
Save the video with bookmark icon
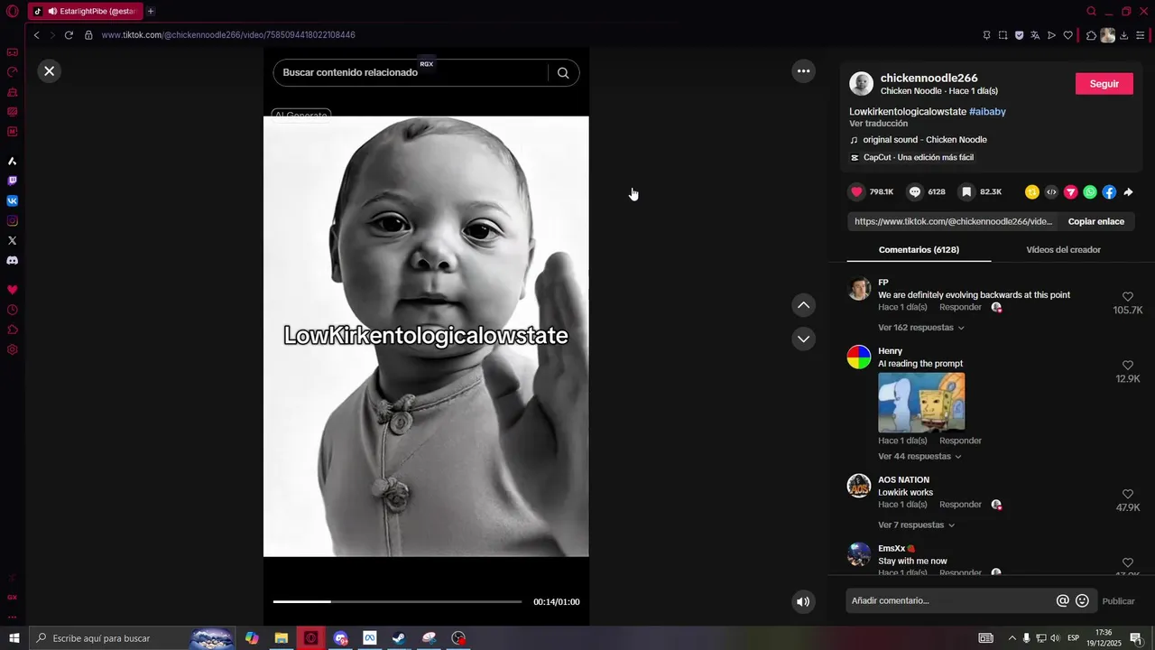pos(966,191)
